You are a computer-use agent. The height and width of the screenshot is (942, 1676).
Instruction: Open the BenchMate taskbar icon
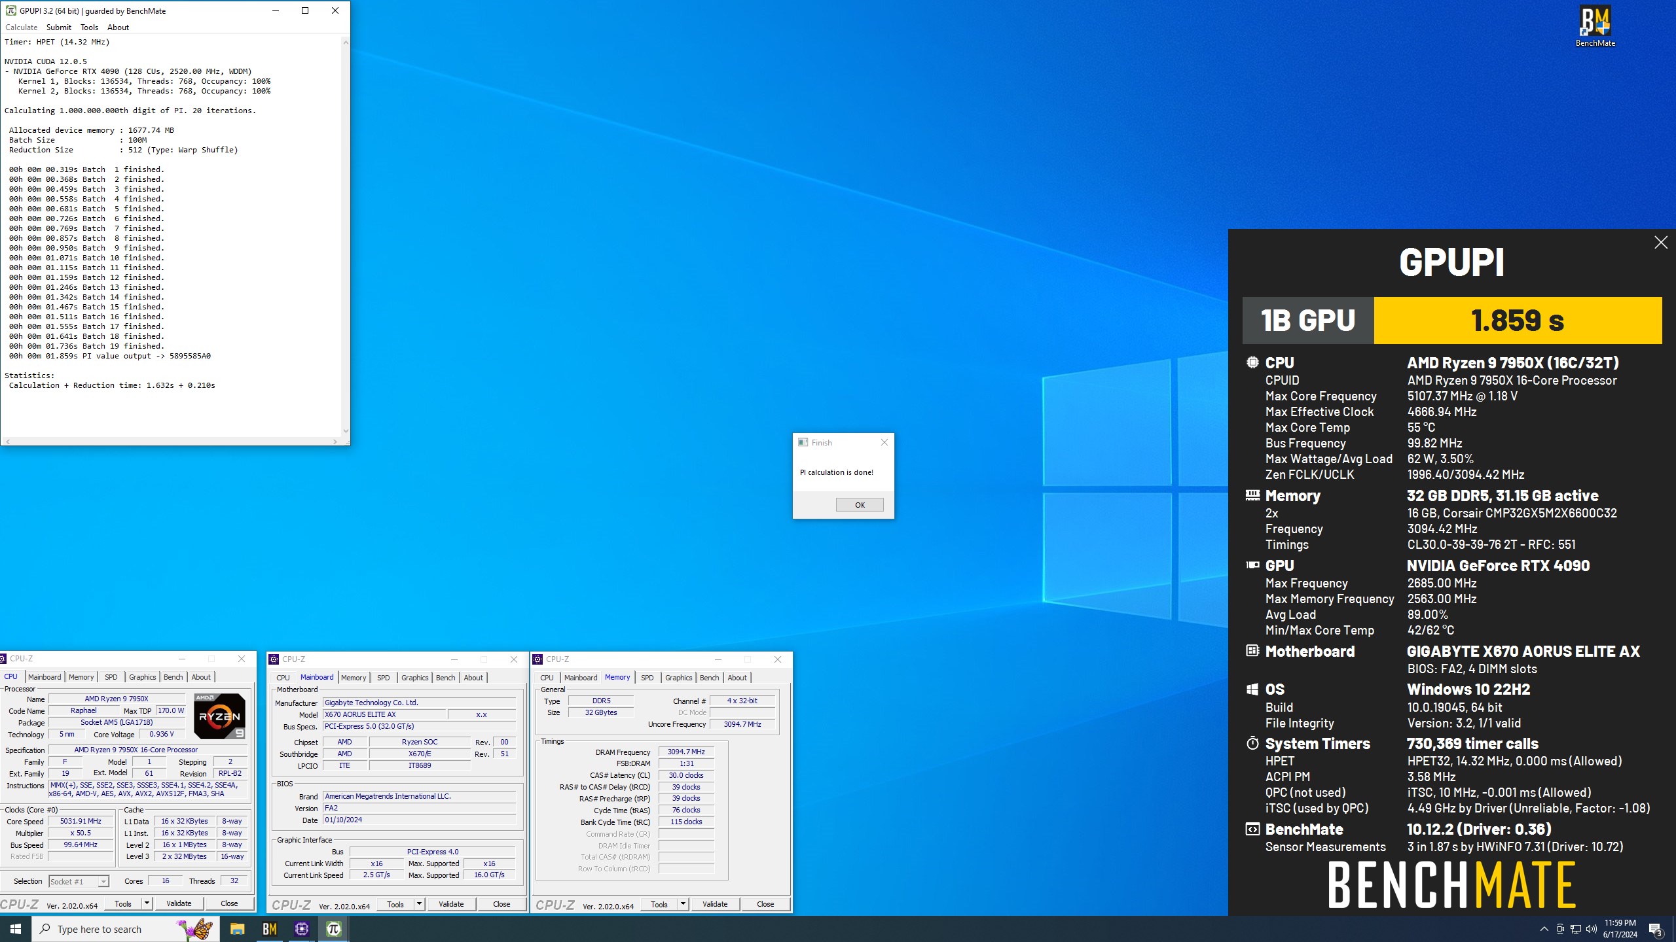[269, 929]
